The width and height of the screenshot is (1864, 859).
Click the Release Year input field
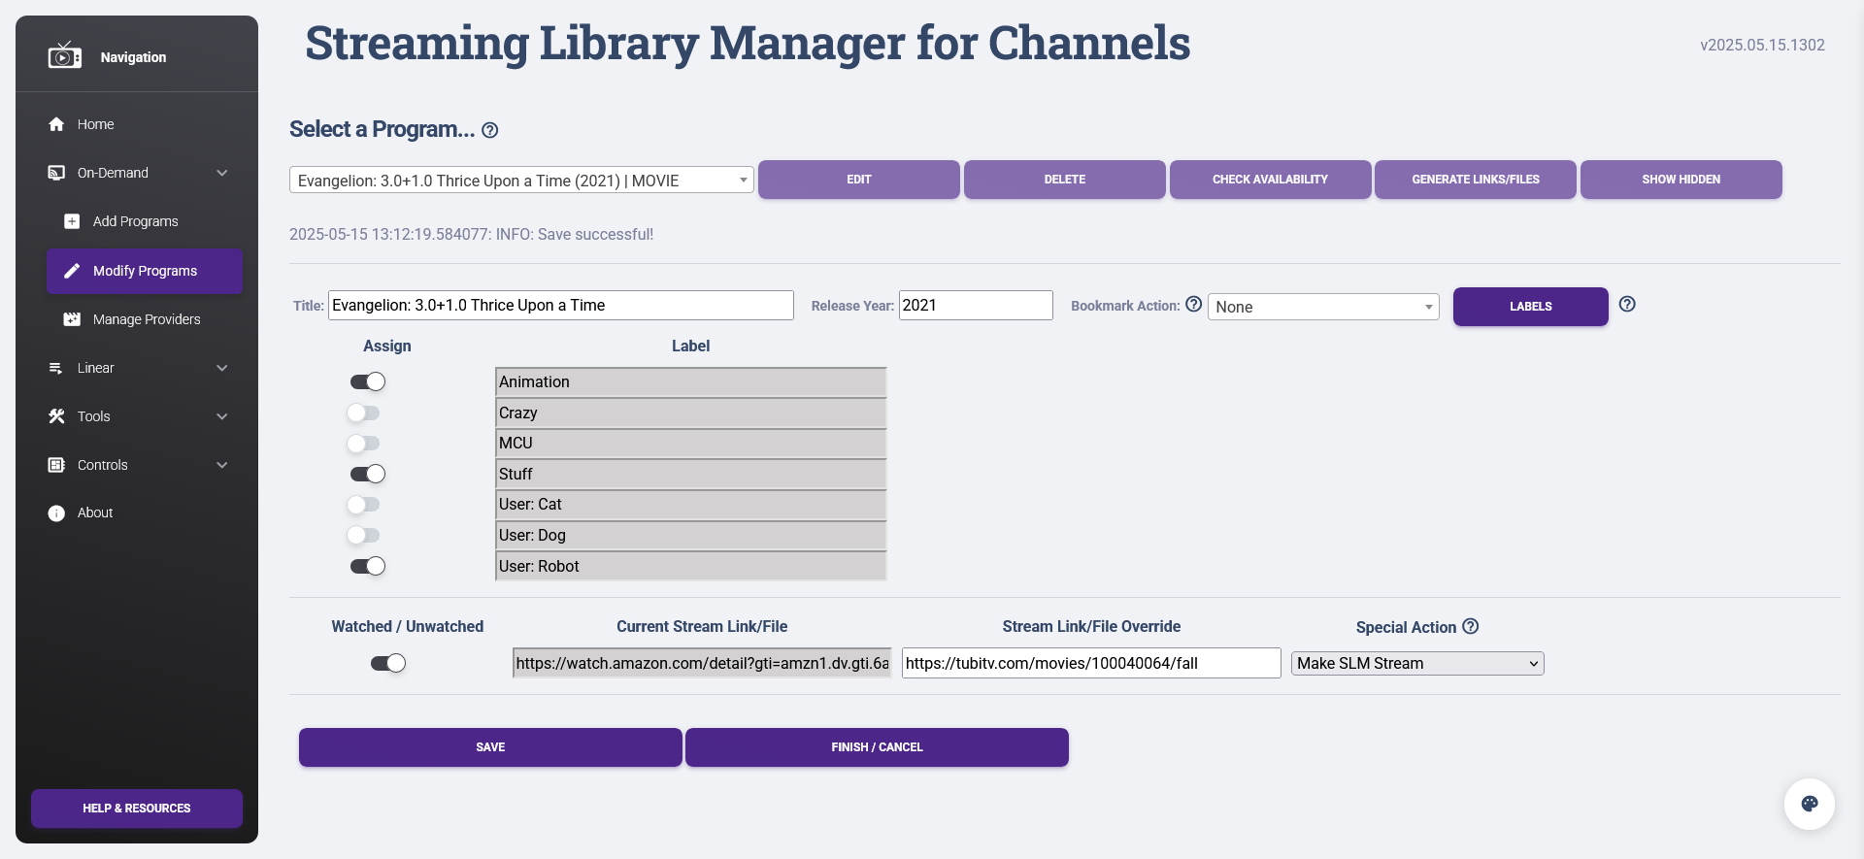[x=976, y=305]
